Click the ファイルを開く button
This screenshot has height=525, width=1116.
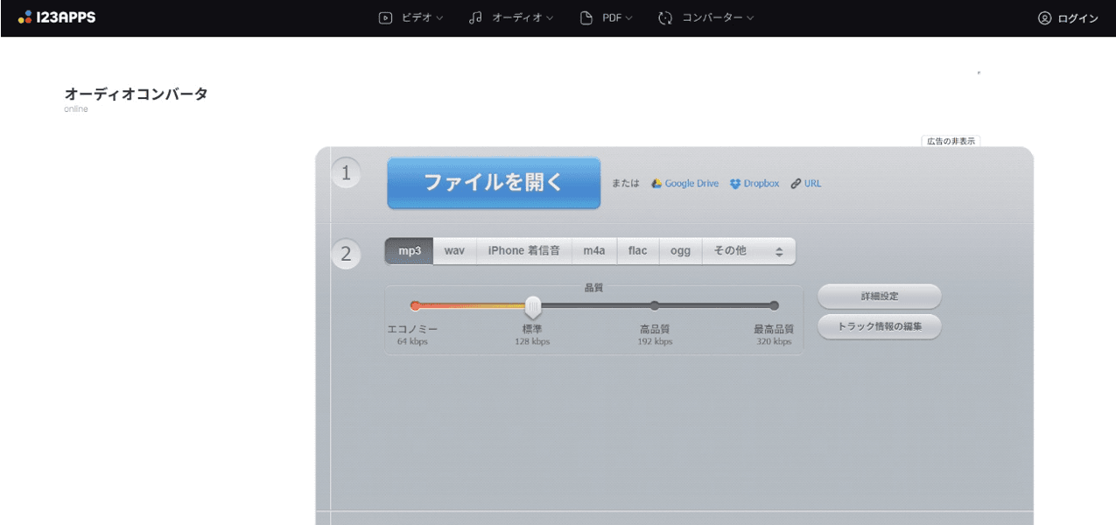494,183
